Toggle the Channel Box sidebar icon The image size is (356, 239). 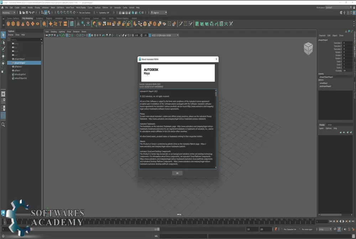(x=354, y=13)
